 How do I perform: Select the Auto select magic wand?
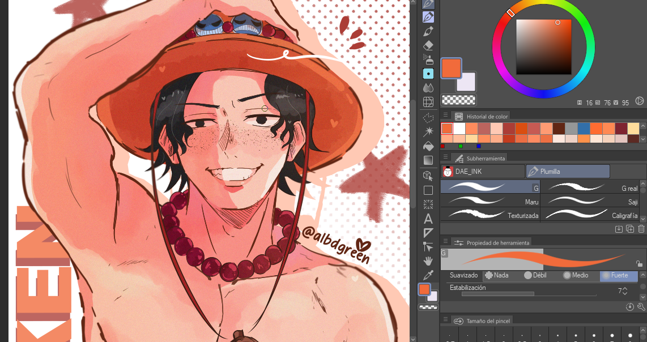pyautogui.click(x=428, y=132)
